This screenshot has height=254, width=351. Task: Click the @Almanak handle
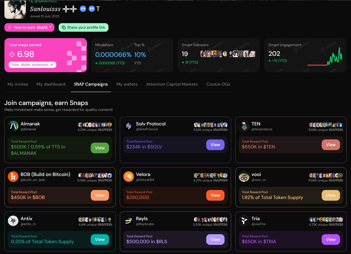(28, 129)
